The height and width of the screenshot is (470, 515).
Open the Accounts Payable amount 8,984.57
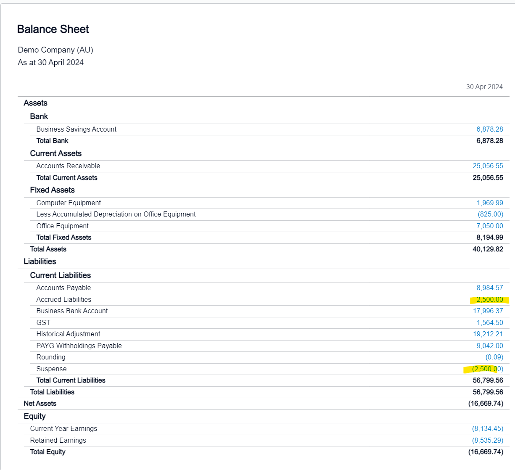pyautogui.click(x=489, y=288)
